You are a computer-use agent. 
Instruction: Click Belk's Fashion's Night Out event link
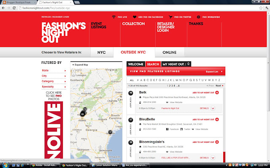[170, 108]
